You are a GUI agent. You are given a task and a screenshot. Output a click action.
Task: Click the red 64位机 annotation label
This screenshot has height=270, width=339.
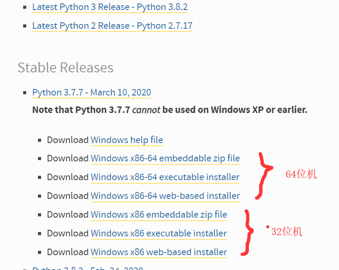(x=301, y=174)
